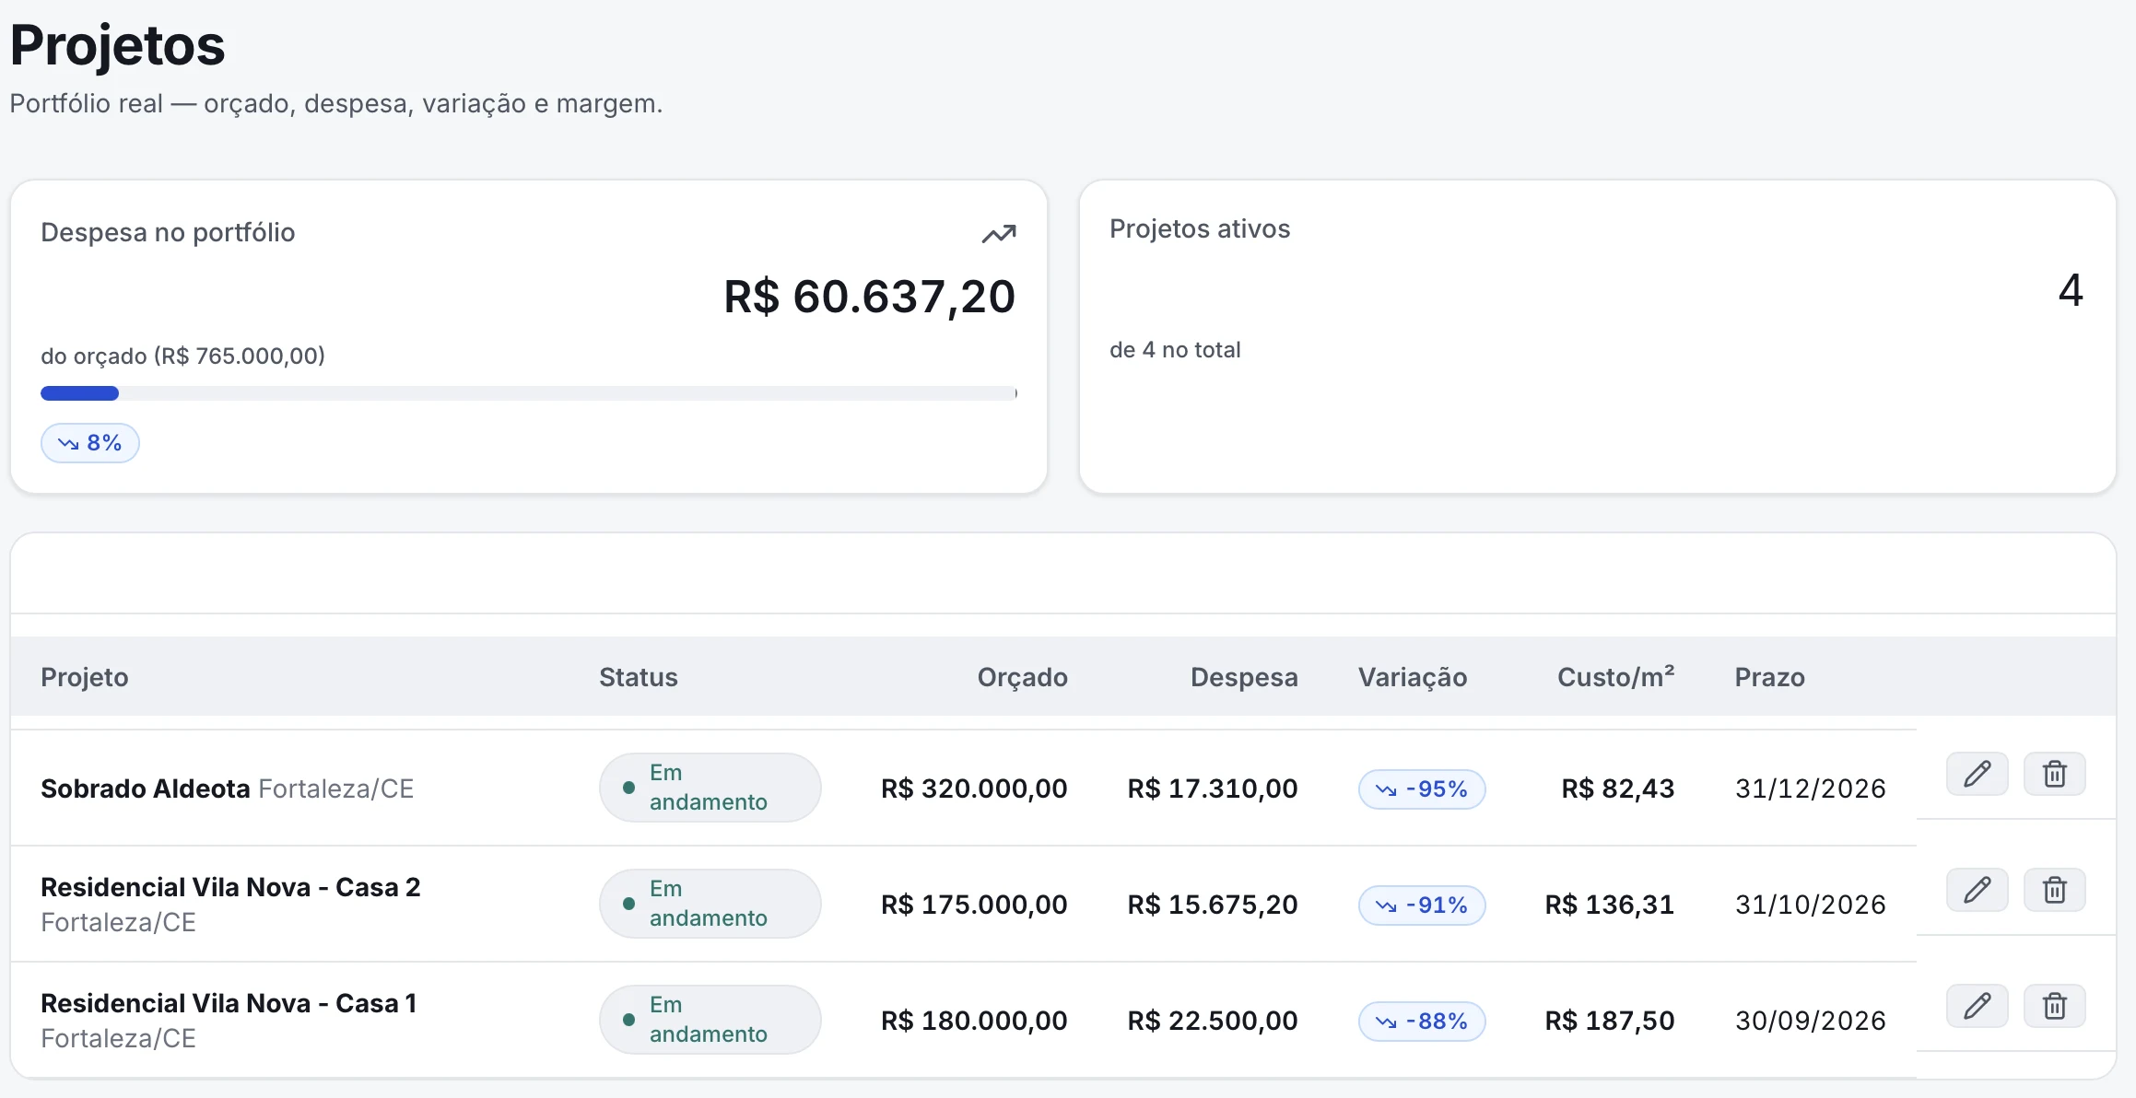The height and width of the screenshot is (1098, 2136).
Task: Delete the Sobrado Aldeota project
Action: click(x=2054, y=774)
